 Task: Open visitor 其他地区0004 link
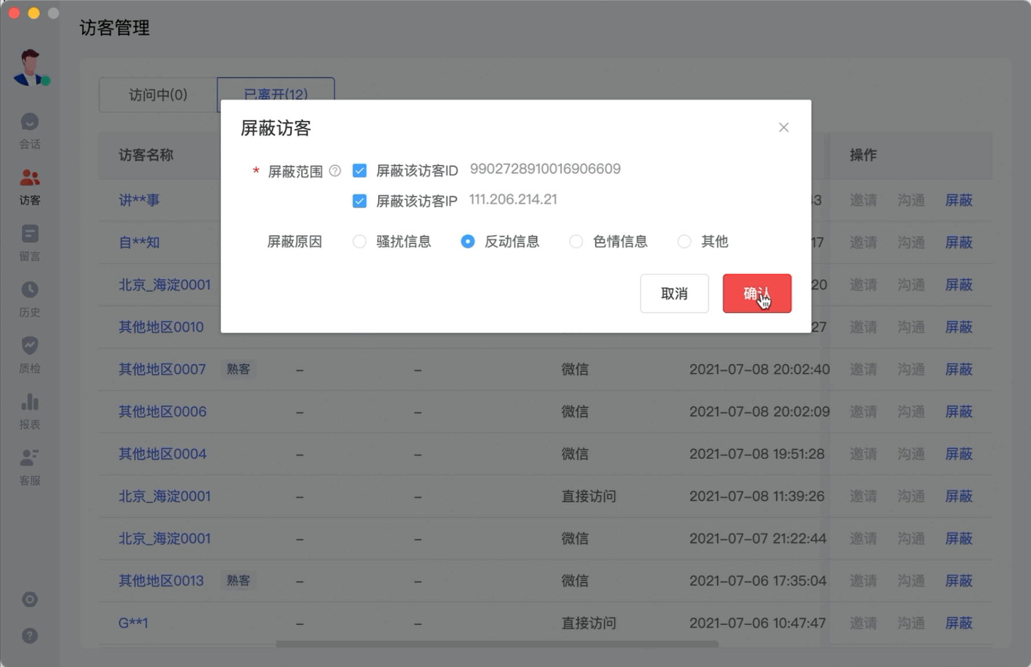tap(162, 454)
